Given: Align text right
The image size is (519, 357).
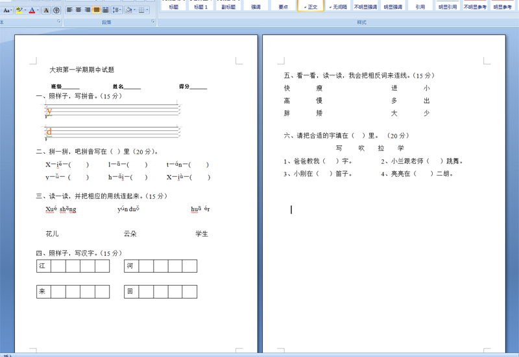Looking at the screenshot, I should (88, 10).
